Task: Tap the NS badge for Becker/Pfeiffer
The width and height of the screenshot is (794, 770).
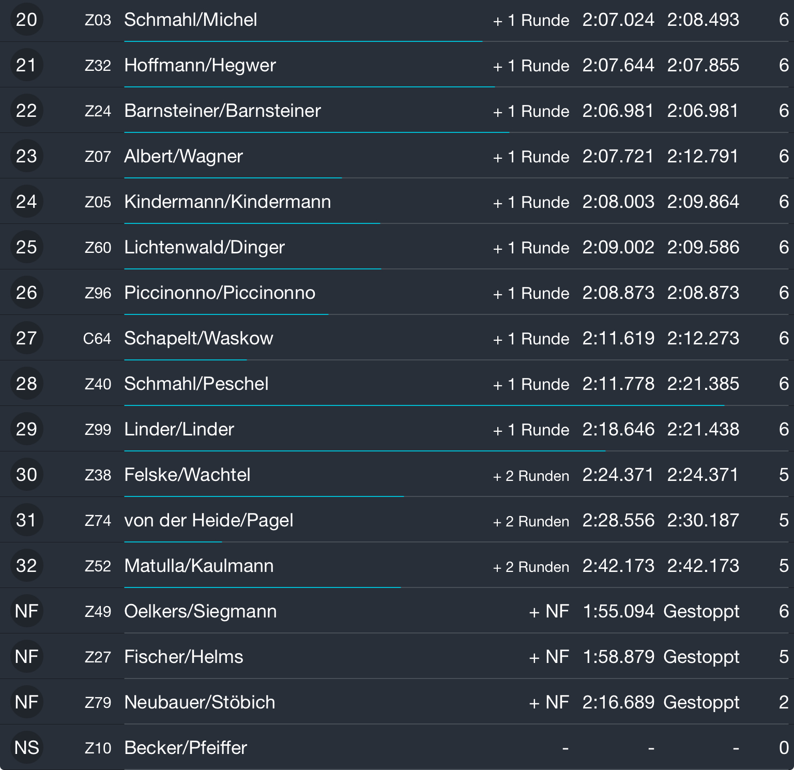Action: point(26,748)
